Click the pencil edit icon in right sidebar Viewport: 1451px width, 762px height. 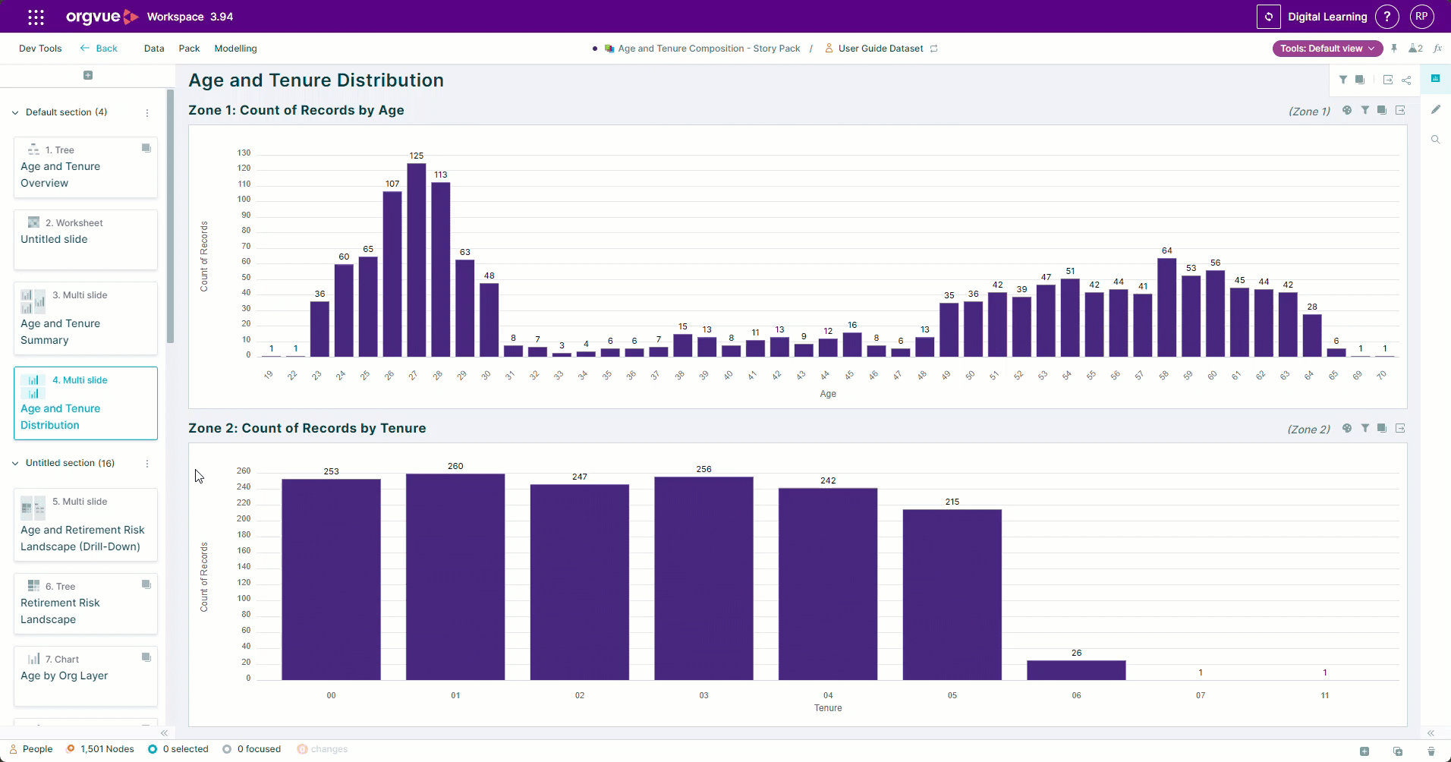[x=1436, y=109]
